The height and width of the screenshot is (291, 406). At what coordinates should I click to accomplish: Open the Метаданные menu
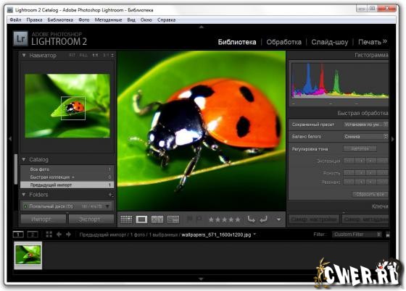[x=108, y=20]
